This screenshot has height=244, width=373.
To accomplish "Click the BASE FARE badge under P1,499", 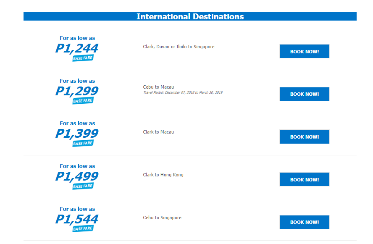I will (x=83, y=186).
